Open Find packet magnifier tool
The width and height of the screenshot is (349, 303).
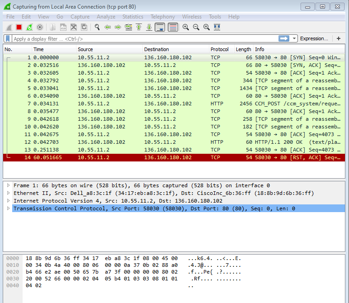click(x=97, y=27)
